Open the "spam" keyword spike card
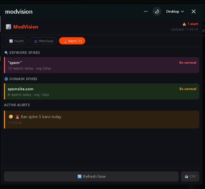 coord(102,65)
